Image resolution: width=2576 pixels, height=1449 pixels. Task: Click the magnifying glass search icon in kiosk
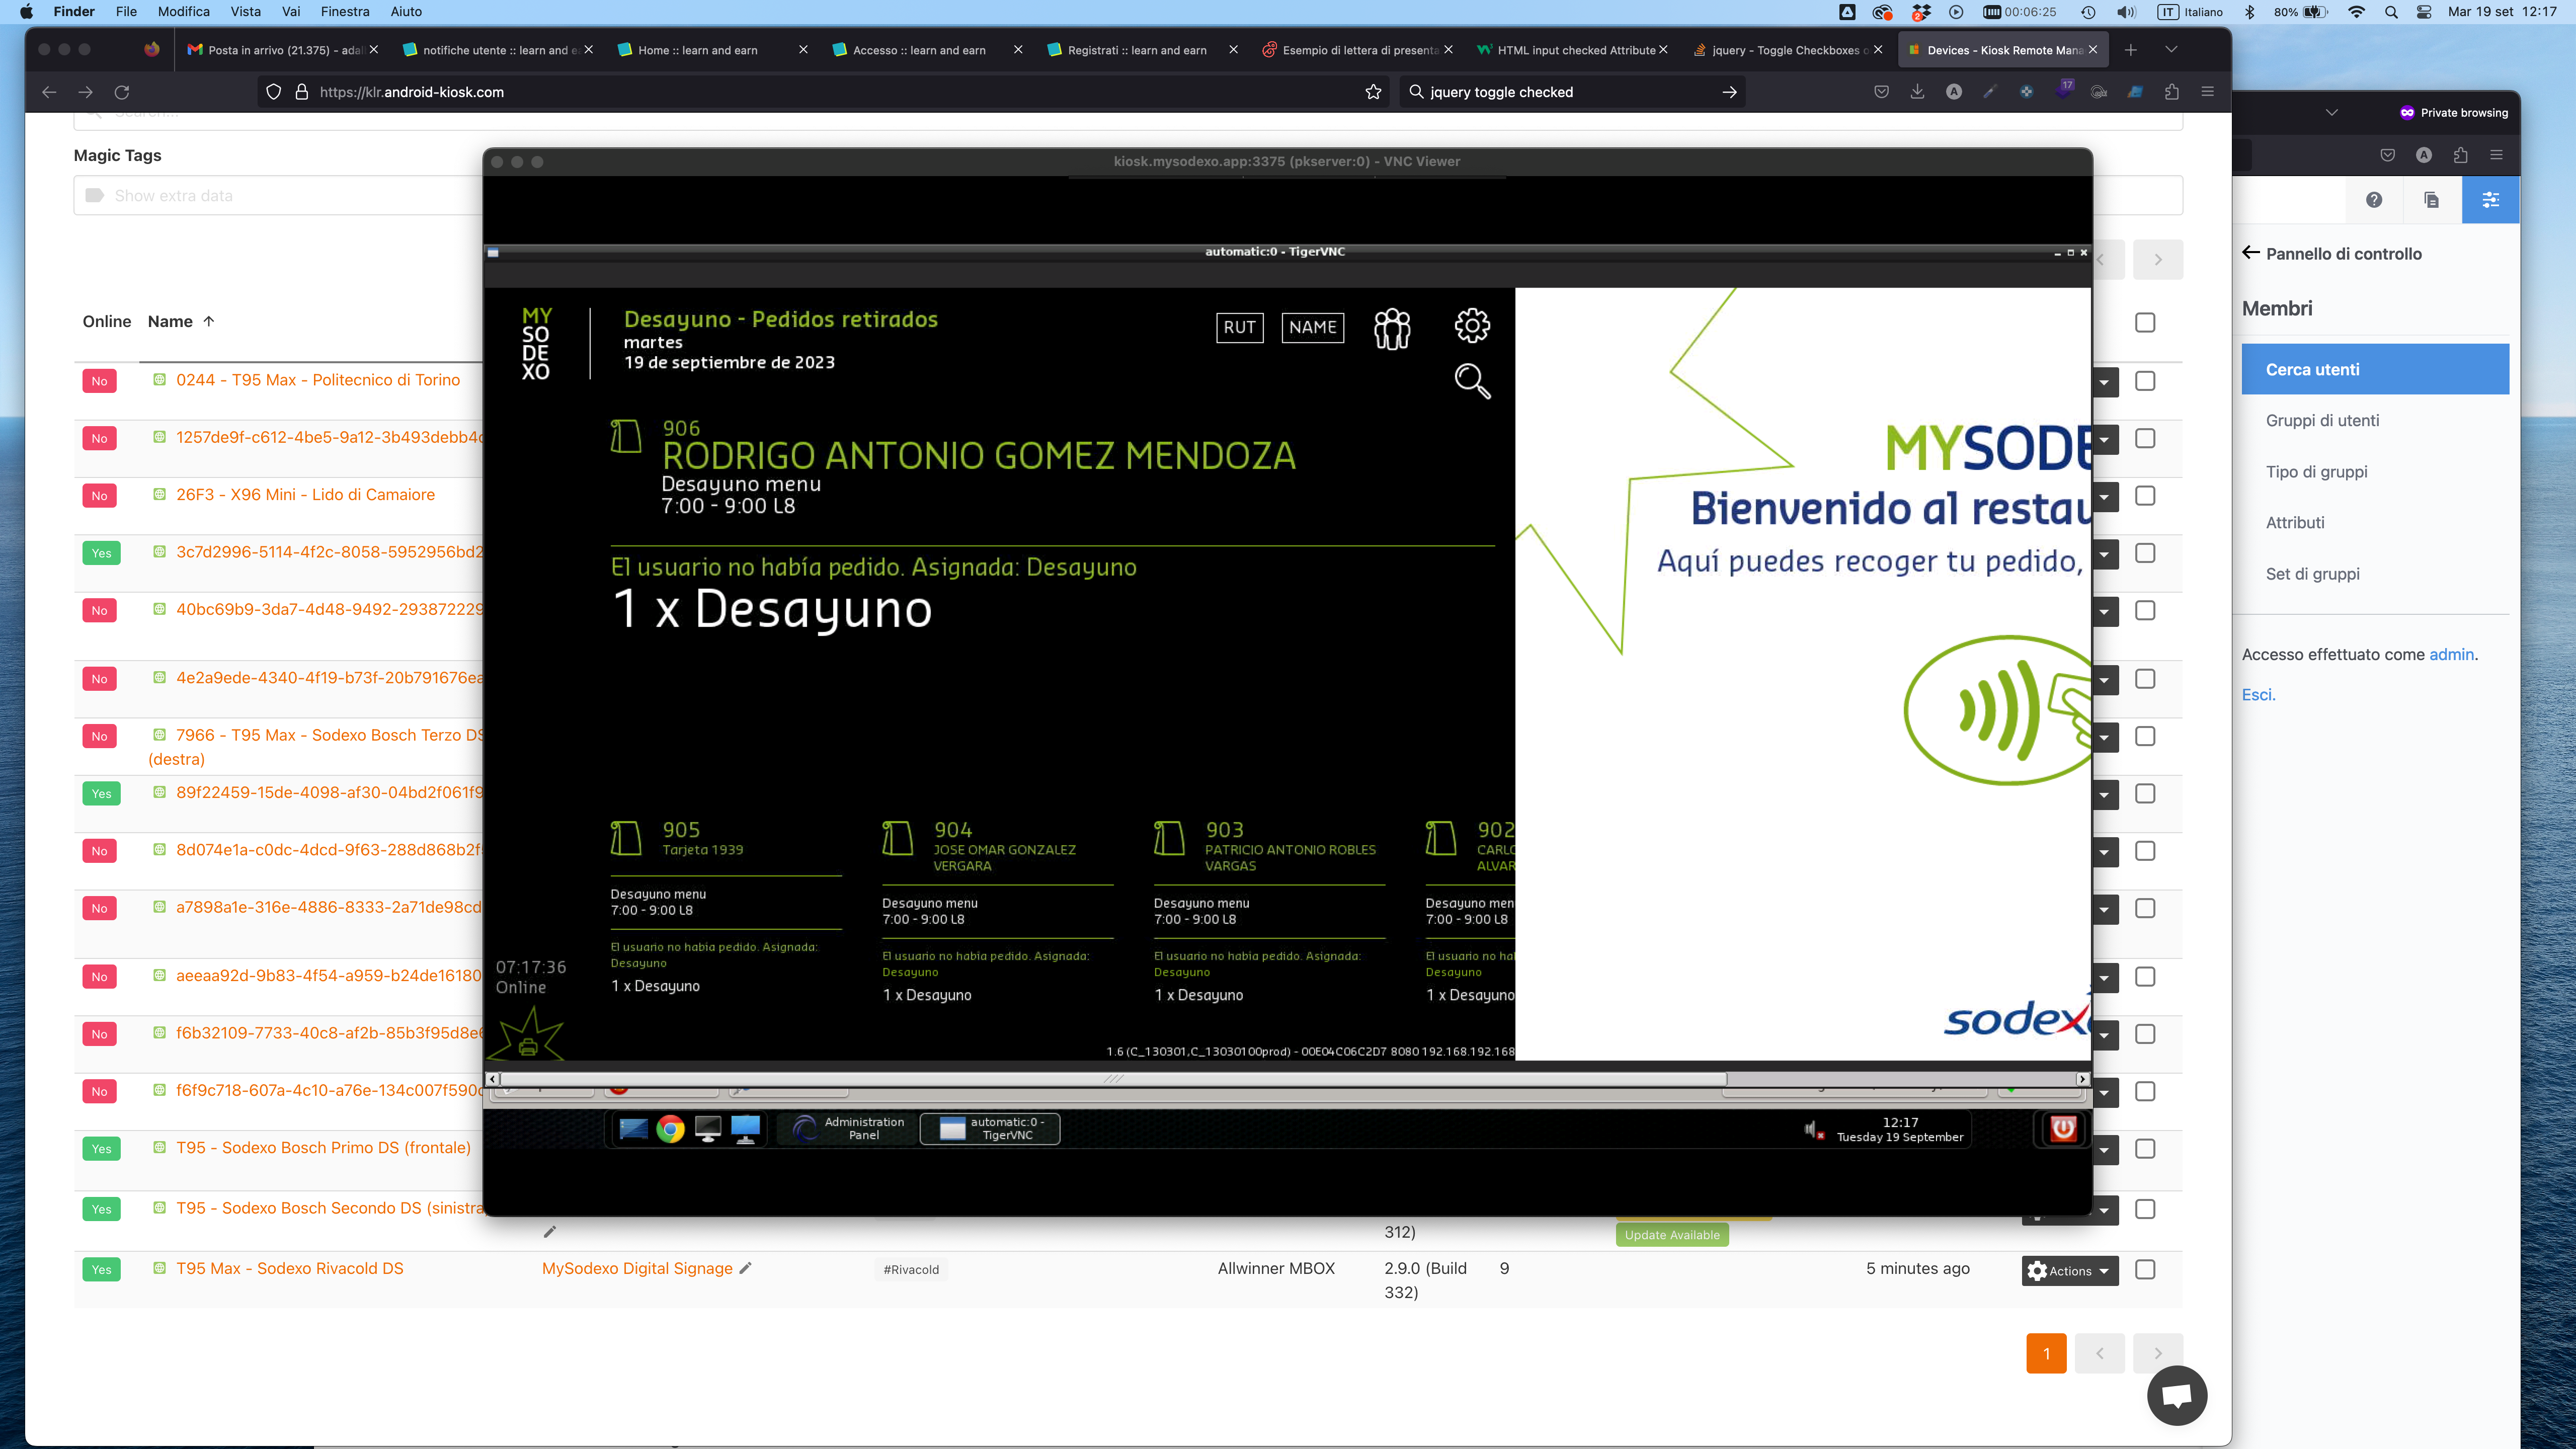tap(1472, 381)
